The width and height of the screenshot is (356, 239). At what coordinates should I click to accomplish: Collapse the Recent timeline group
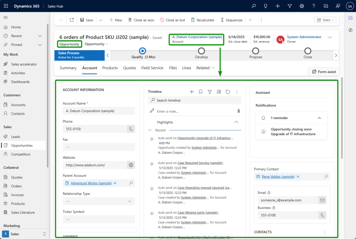coord(150,130)
